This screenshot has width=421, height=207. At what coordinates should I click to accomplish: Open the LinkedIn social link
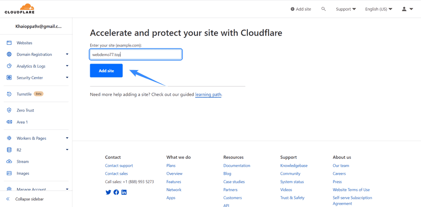pos(124,192)
